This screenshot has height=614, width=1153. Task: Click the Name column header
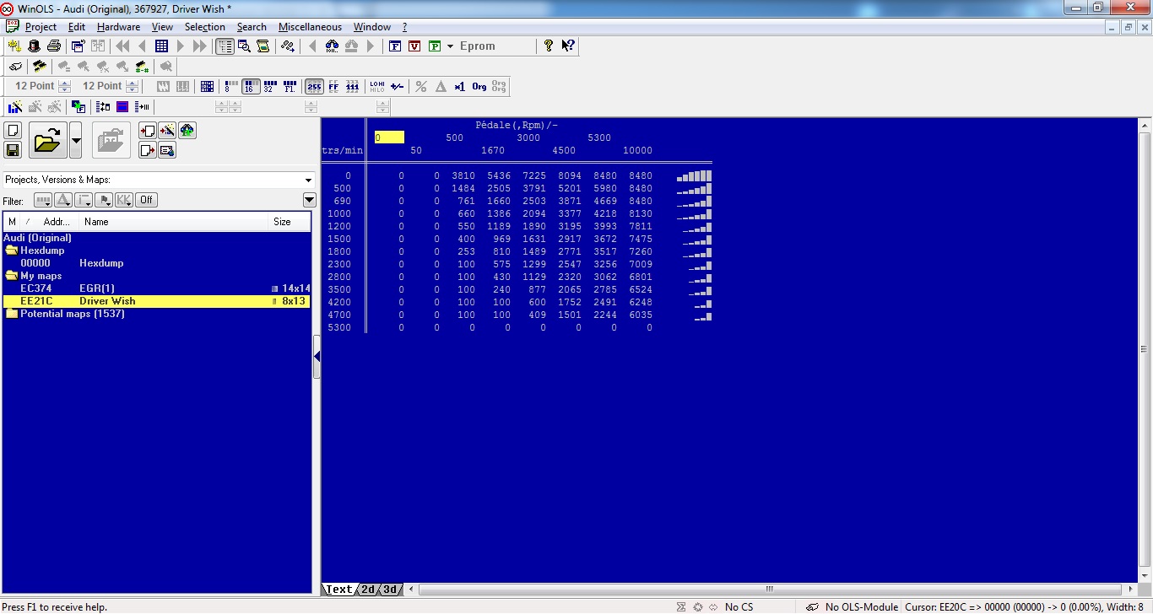96,222
